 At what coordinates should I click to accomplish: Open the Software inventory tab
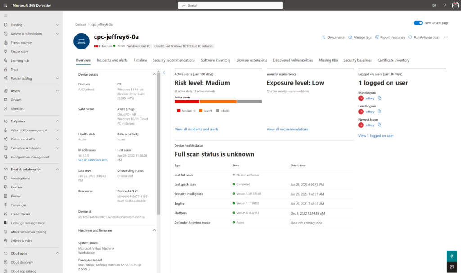[216, 60]
